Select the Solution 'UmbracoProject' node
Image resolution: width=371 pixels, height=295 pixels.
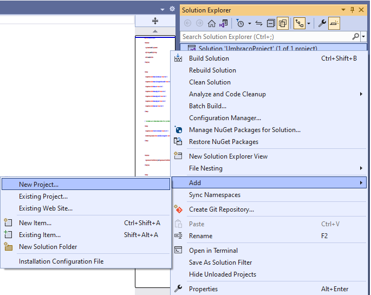274,47
